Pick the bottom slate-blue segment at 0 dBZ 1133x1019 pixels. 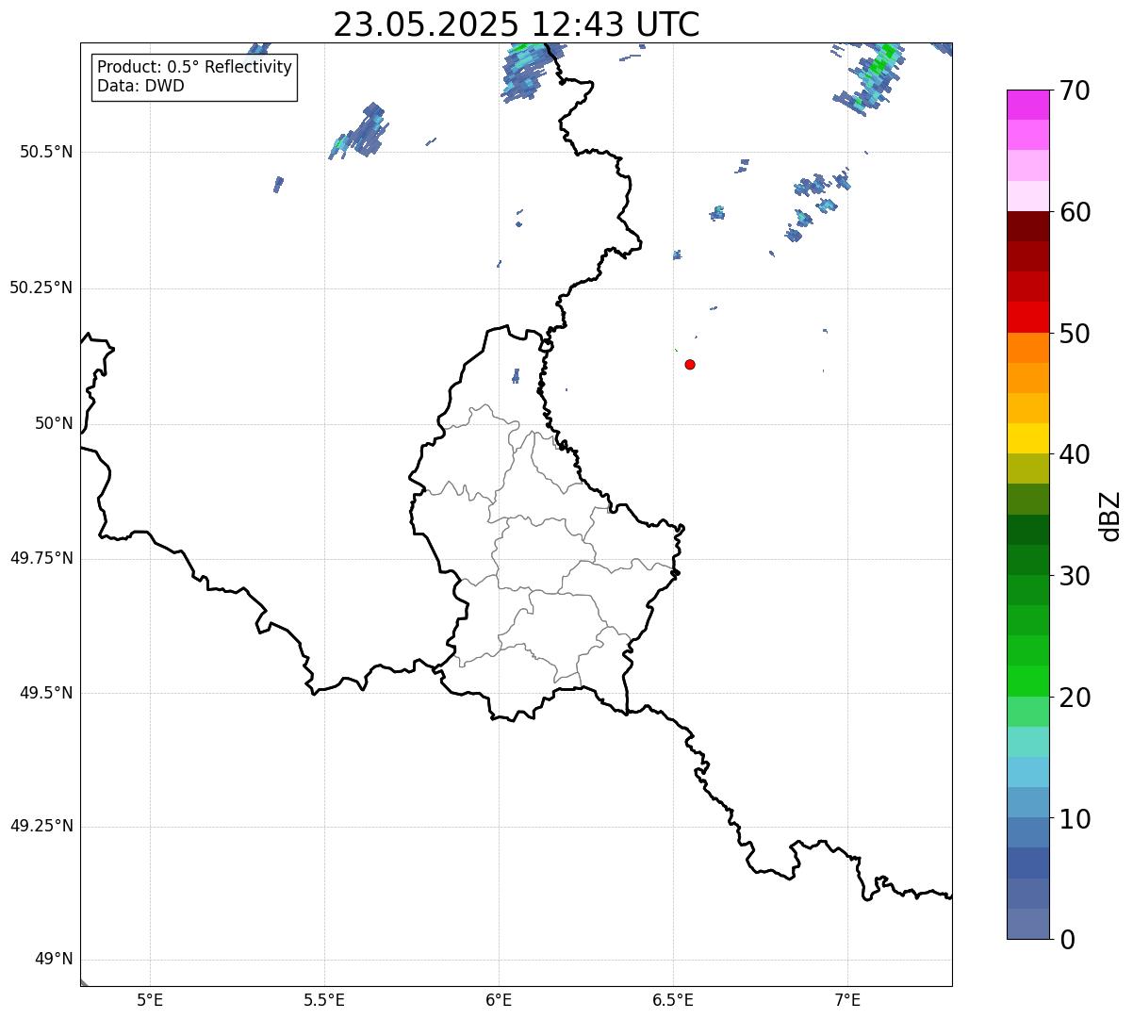coord(1027,924)
